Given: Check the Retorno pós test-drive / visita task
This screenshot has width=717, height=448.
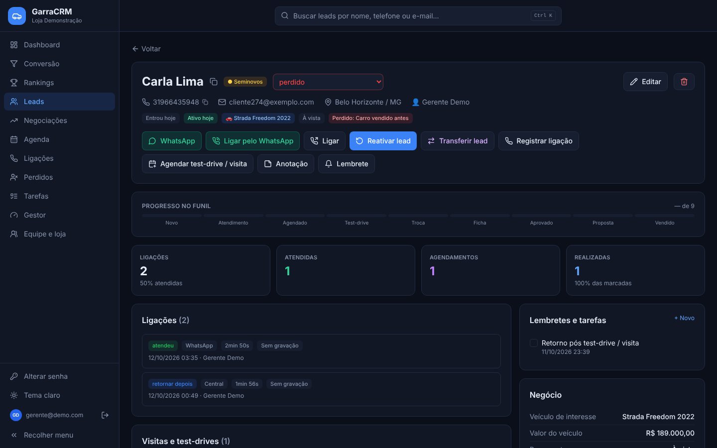Looking at the screenshot, I should point(533,343).
